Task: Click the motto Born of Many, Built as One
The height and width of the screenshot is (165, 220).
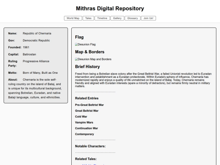Action: [x=40, y=73]
